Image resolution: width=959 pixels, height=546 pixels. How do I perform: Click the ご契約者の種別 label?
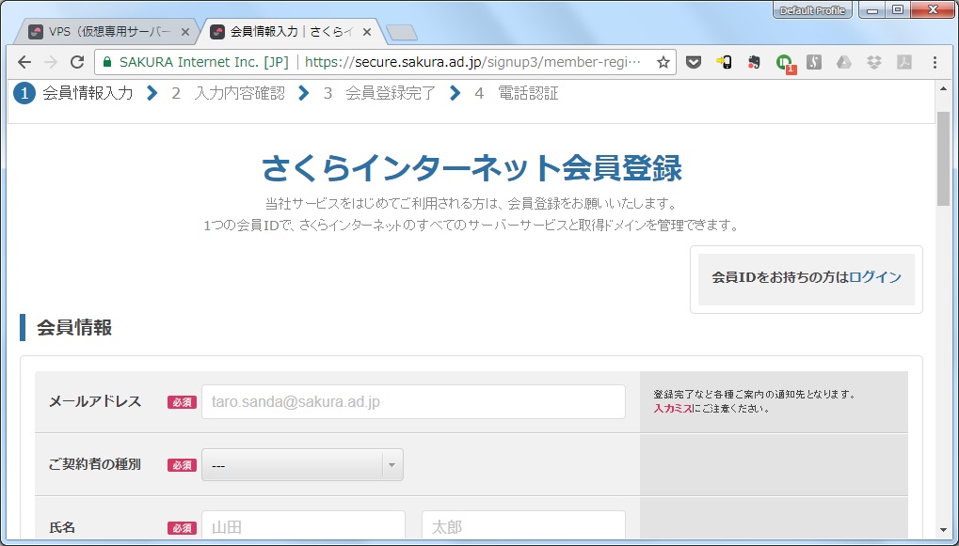coord(95,464)
